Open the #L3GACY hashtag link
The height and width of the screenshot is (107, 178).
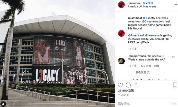[x=134, y=39]
